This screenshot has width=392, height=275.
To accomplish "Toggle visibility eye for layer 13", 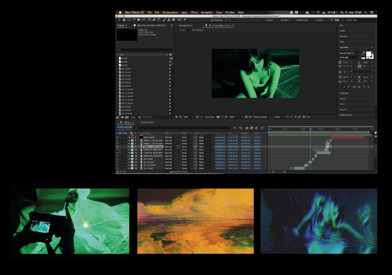I will point(117,159).
